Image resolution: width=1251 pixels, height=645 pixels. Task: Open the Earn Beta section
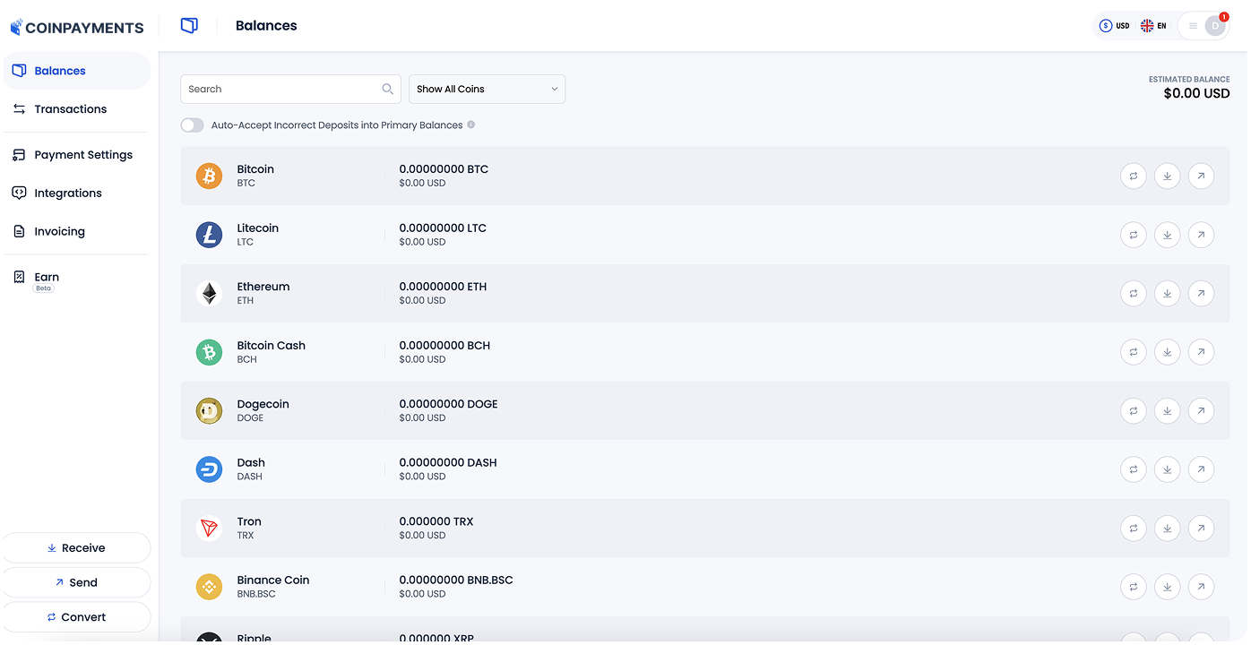coord(47,279)
